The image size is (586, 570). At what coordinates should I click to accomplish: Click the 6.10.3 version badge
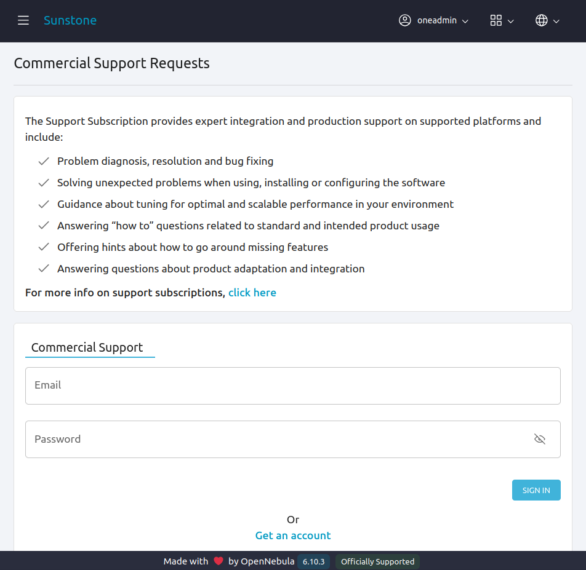coord(313,562)
